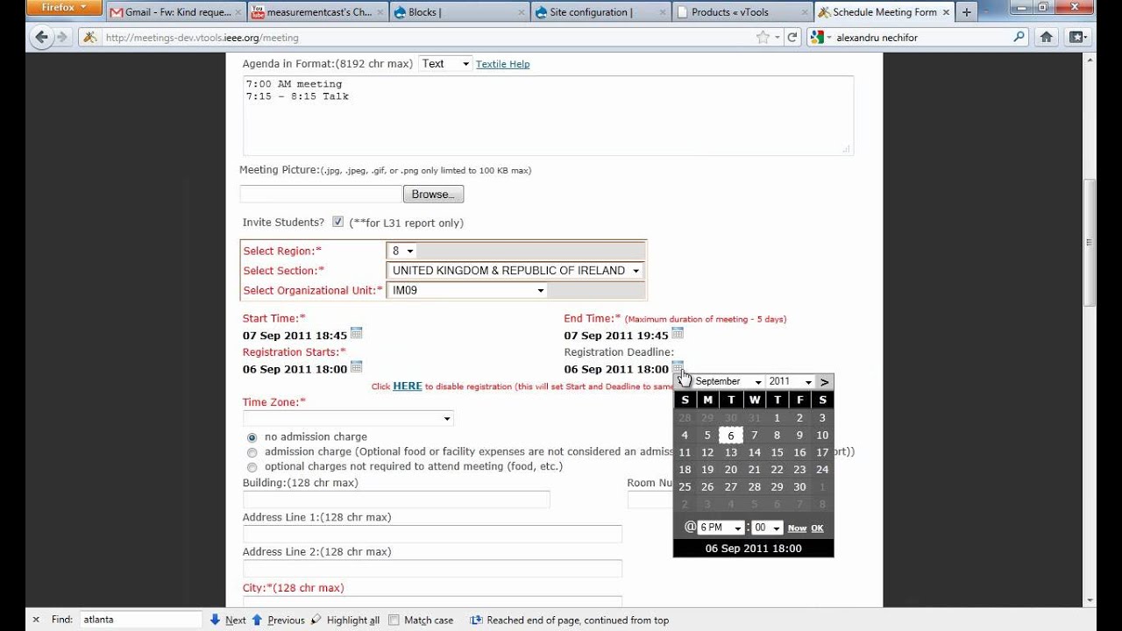Viewport: 1122px width, 631px height.
Task: Open the Organizational Unit IM09 dropdown
Action: pyautogui.click(x=468, y=290)
